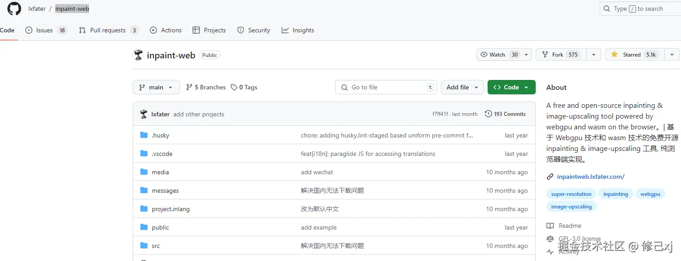Open lxfater author link in commit row
Image resolution: width=681 pixels, height=261 pixels.
[161, 114]
